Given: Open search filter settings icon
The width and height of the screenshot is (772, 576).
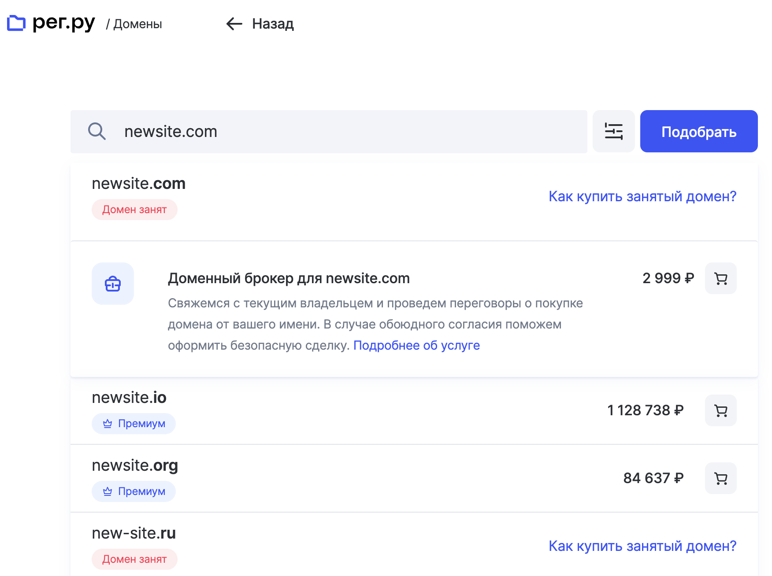Looking at the screenshot, I should pyautogui.click(x=613, y=131).
